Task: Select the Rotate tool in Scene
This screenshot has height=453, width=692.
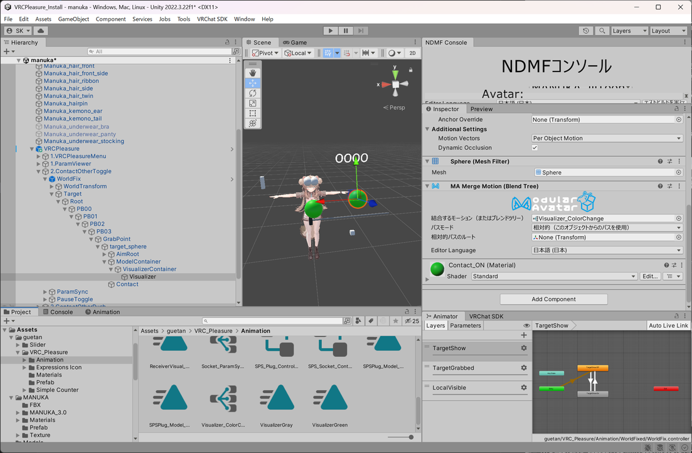Action: pos(252,93)
